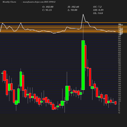
Task: Click price axis label 238
Action: 119,49
